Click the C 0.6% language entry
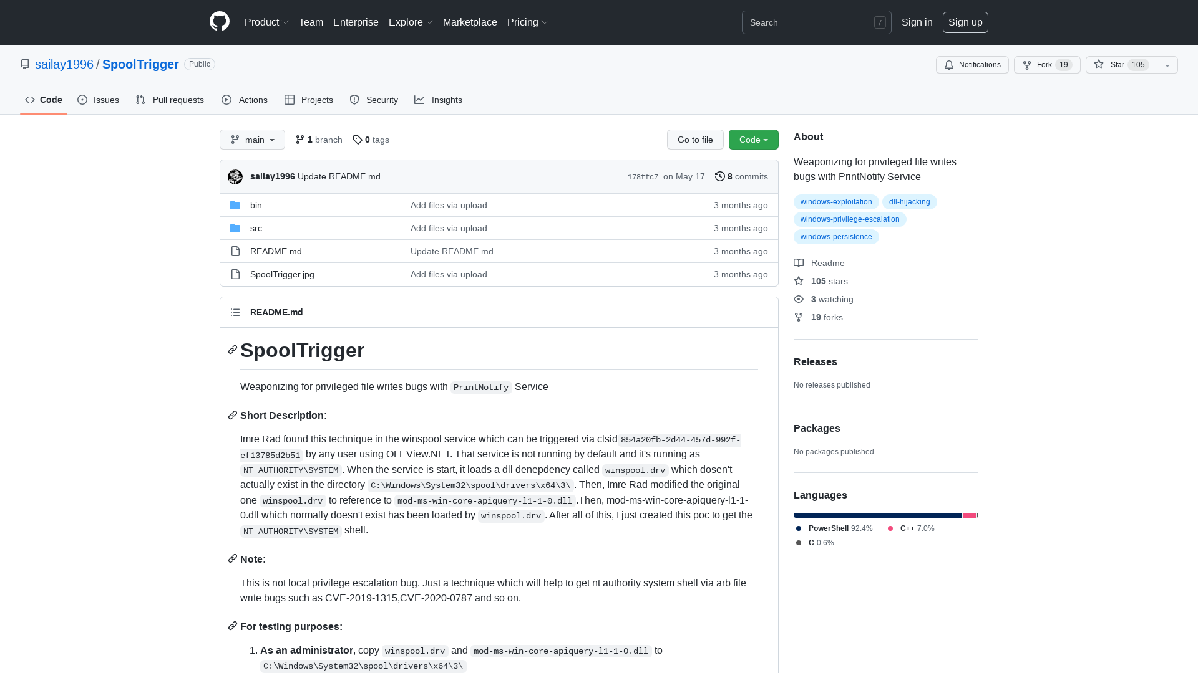1198x673 pixels. point(815,543)
